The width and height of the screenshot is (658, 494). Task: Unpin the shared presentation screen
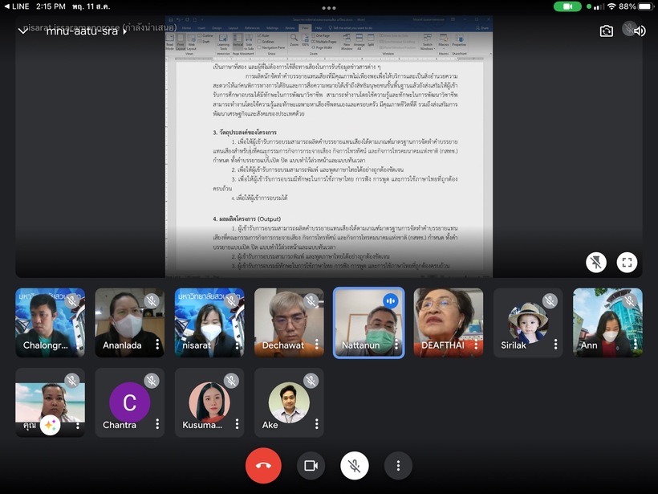(x=595, y=262)
